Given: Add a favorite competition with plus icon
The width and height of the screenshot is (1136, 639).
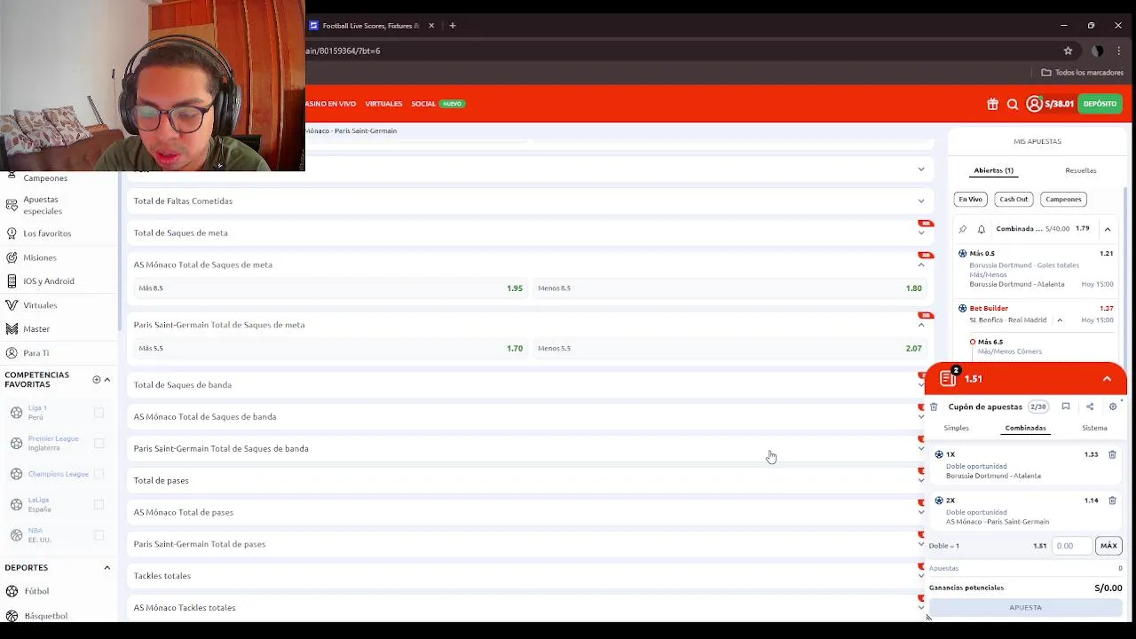Looking at the screenshot, I should tap(97, 380).
